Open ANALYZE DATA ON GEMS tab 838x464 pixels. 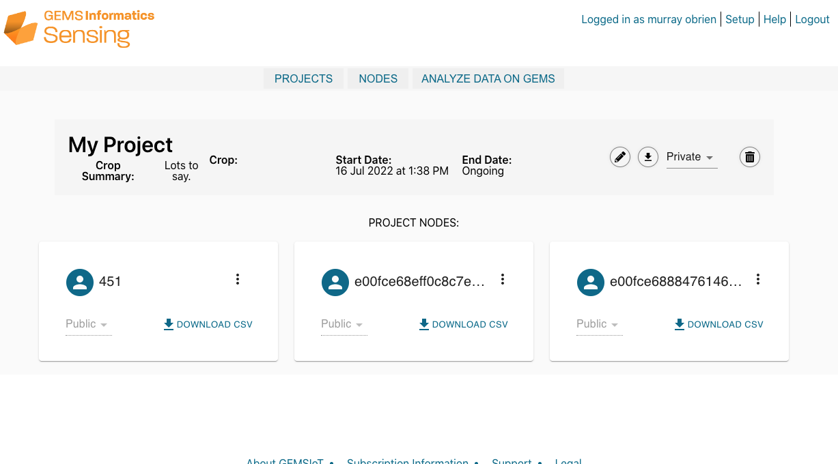click(x=488, y=78)
